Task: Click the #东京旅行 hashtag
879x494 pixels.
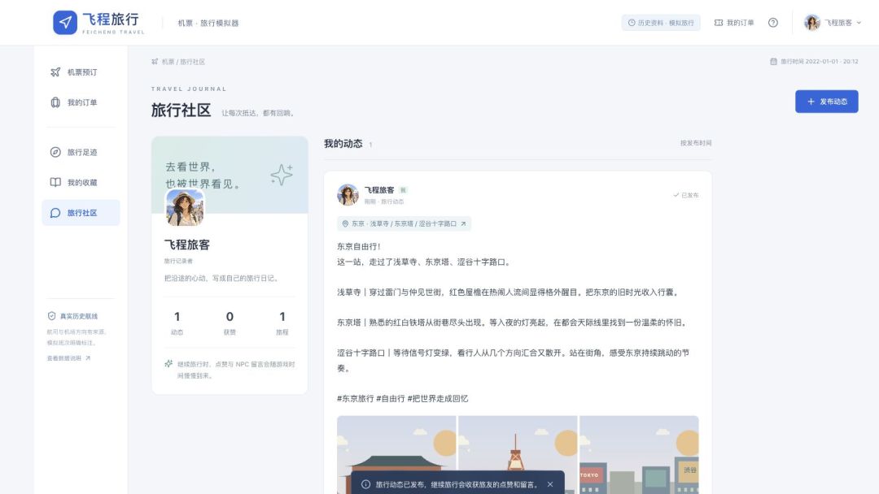Action: (x=356, y=398)
